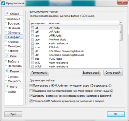Select the счета section header

click(14, 86)
